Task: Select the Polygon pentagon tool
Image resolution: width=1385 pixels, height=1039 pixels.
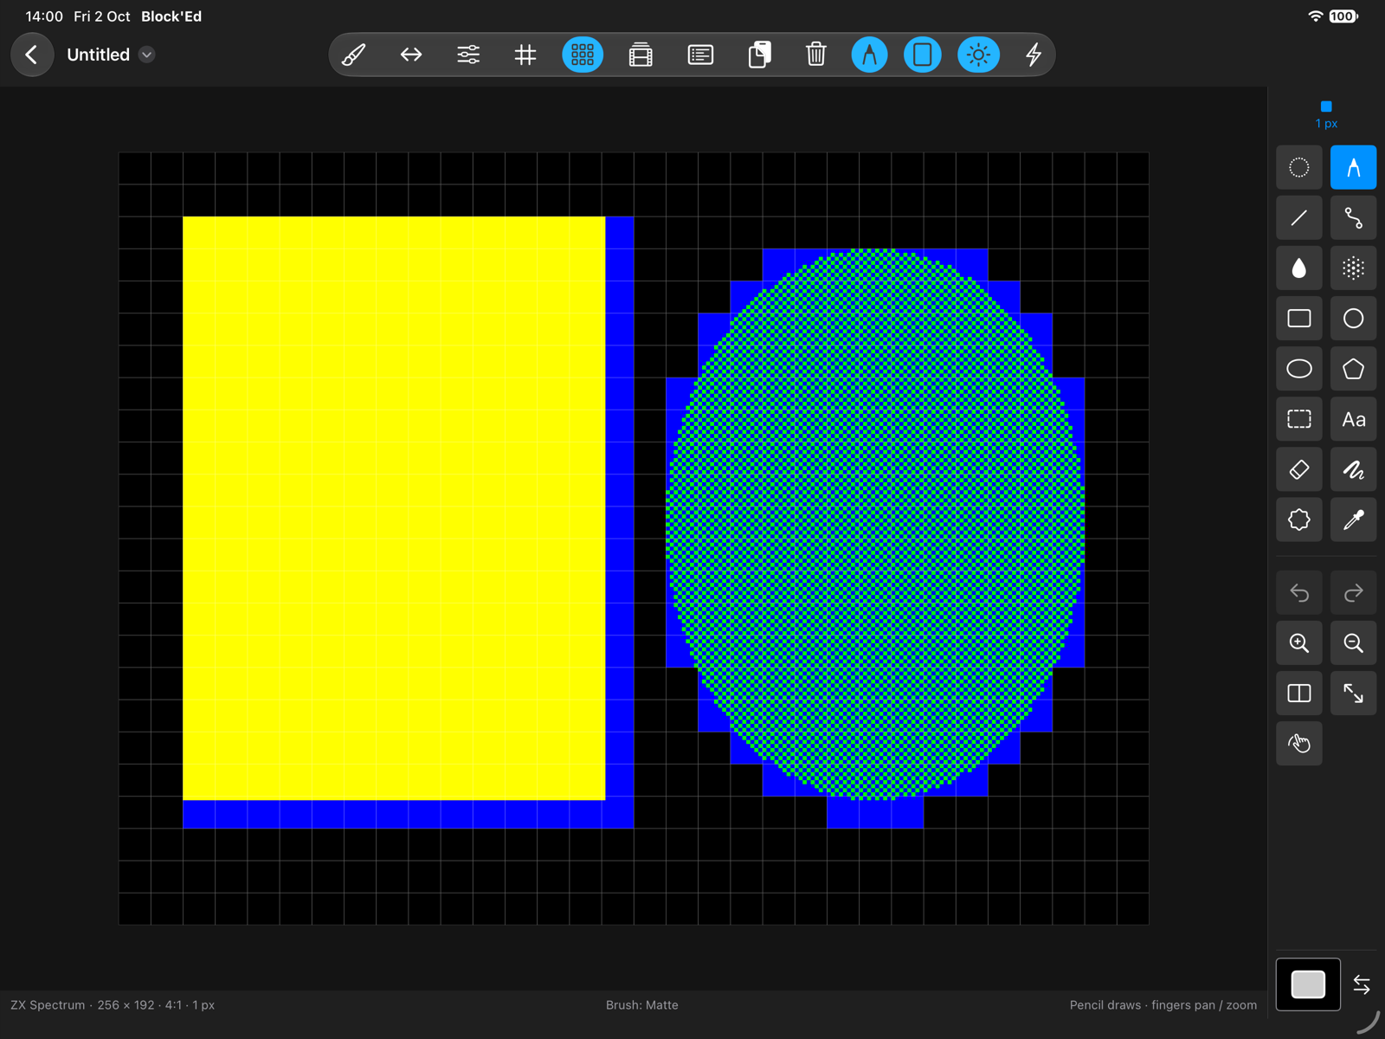Action: coord(1353,369)
